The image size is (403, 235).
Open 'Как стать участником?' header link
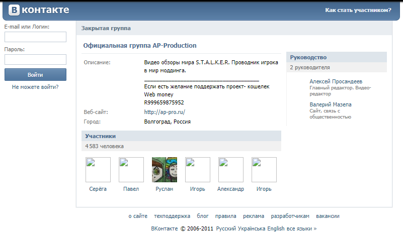(x=358, y=10)
